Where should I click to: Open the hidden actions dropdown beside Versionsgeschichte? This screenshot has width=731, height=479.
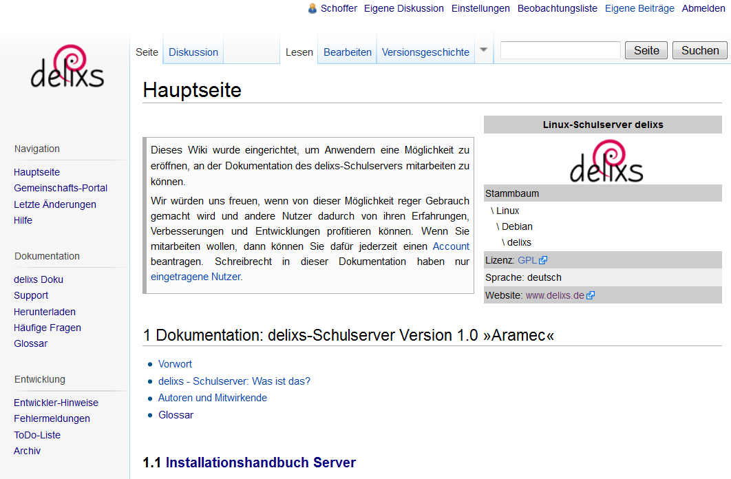click(x=483, y=50)
